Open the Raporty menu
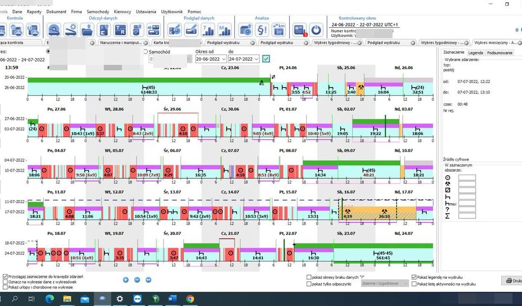 pos(34,11)
